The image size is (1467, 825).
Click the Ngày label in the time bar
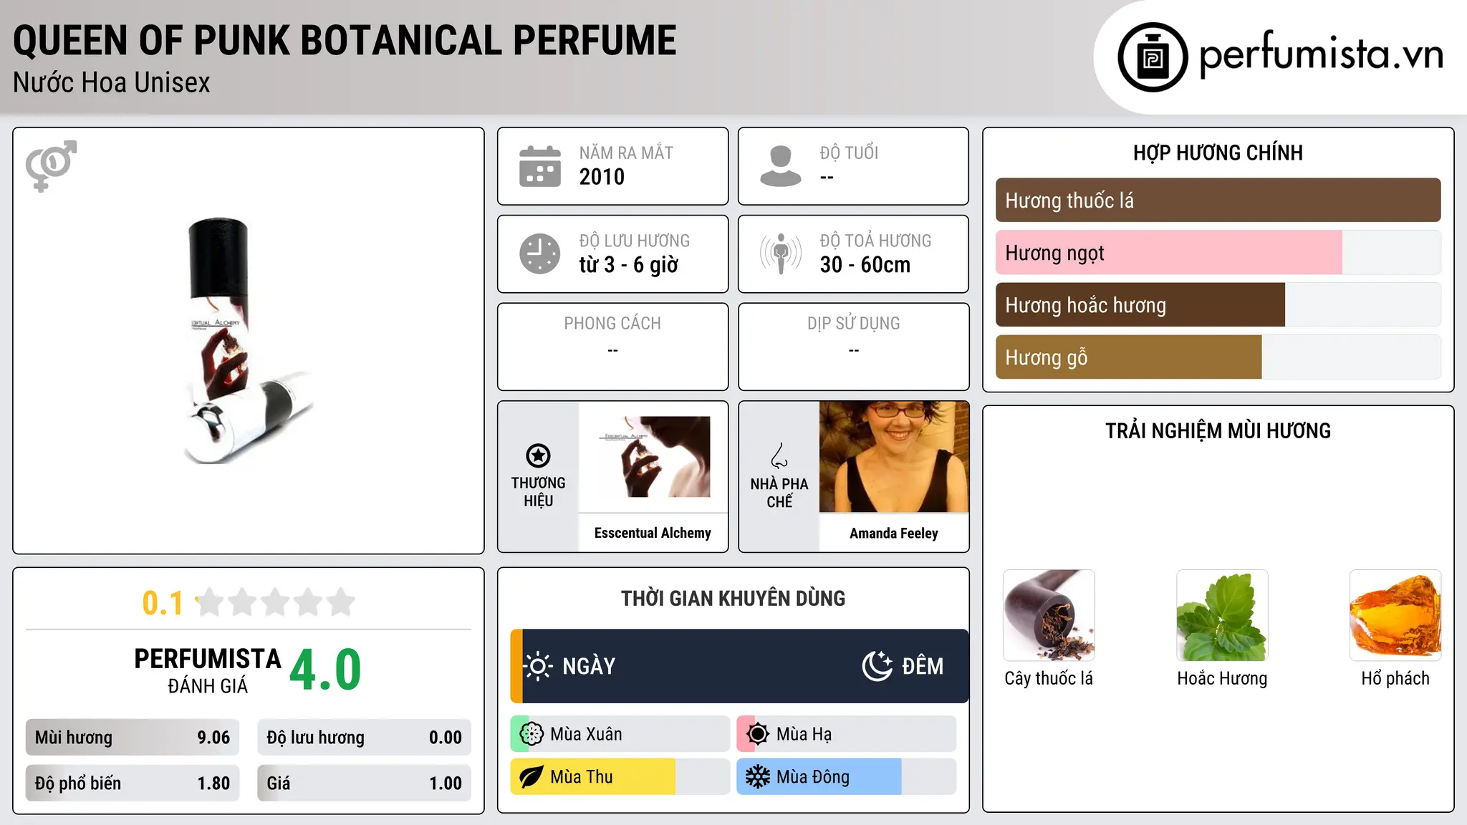coord(589,667)
